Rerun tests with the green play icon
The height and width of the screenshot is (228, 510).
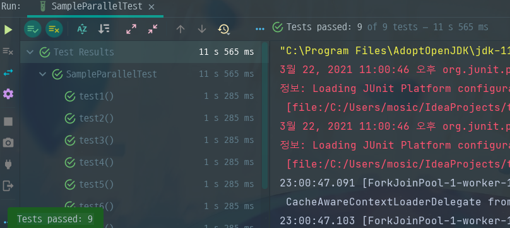click(8, 30)
